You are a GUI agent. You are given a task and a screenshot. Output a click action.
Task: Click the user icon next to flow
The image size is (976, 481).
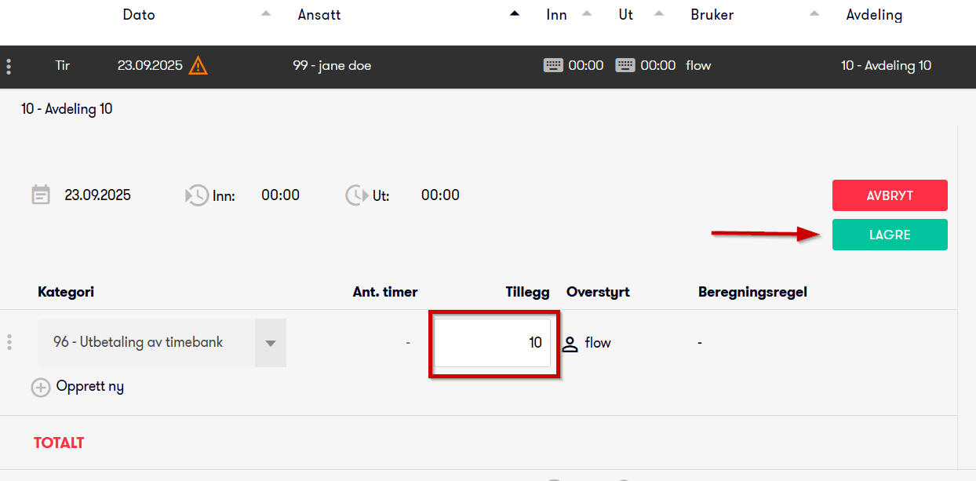[x=570, y=343]
